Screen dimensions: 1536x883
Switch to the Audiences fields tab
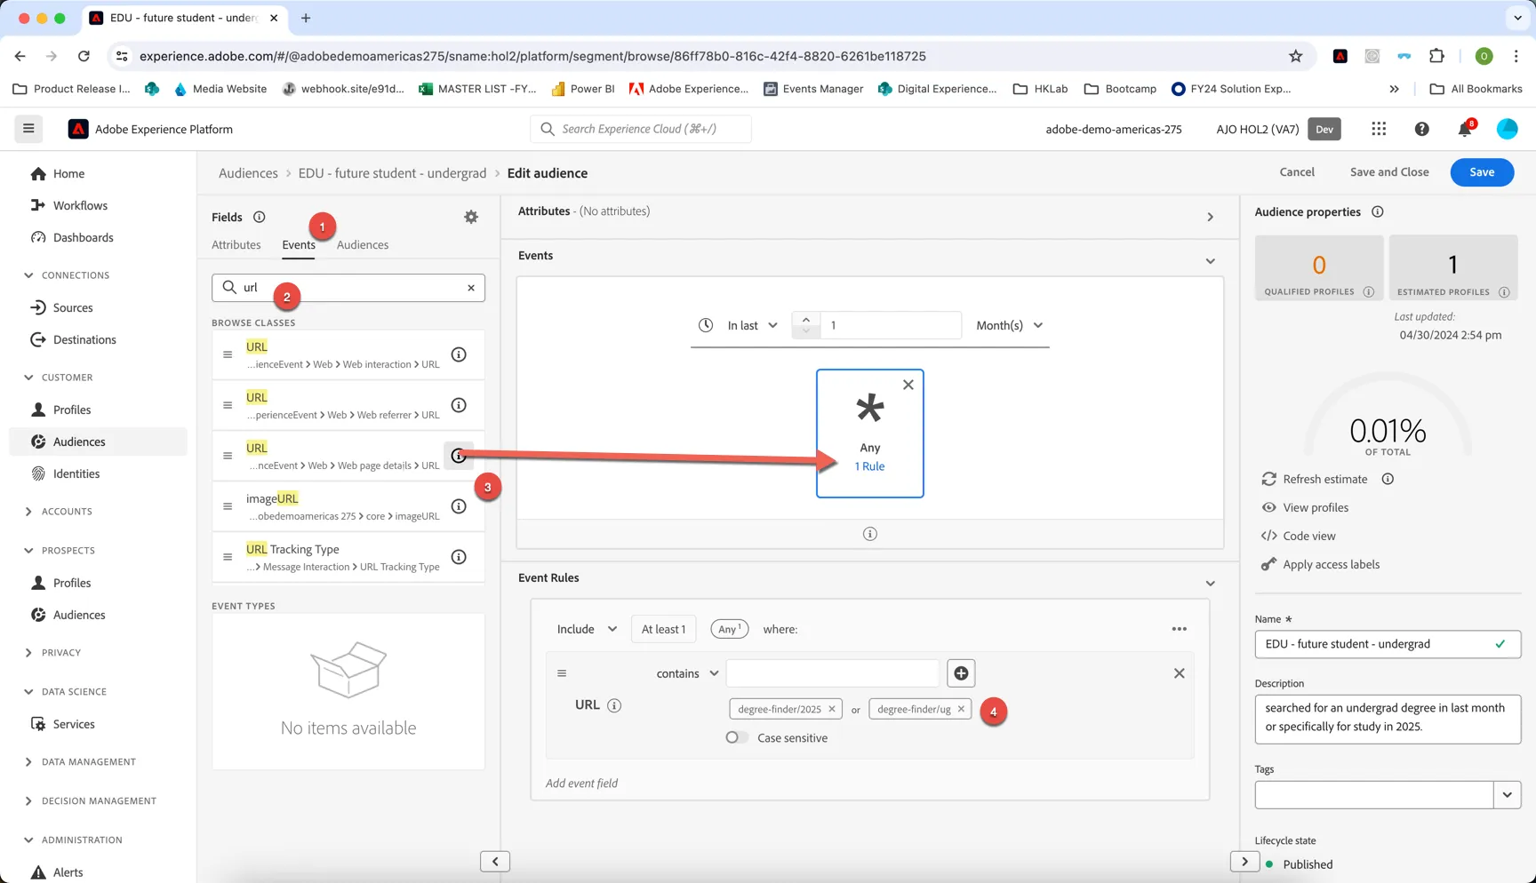click(x=363, y=245)
